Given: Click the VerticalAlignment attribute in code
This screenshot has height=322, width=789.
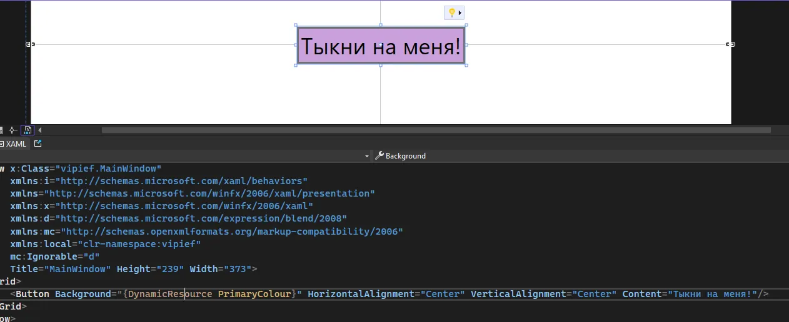Looking at the screenshot, I should click(x=518, y=294).
